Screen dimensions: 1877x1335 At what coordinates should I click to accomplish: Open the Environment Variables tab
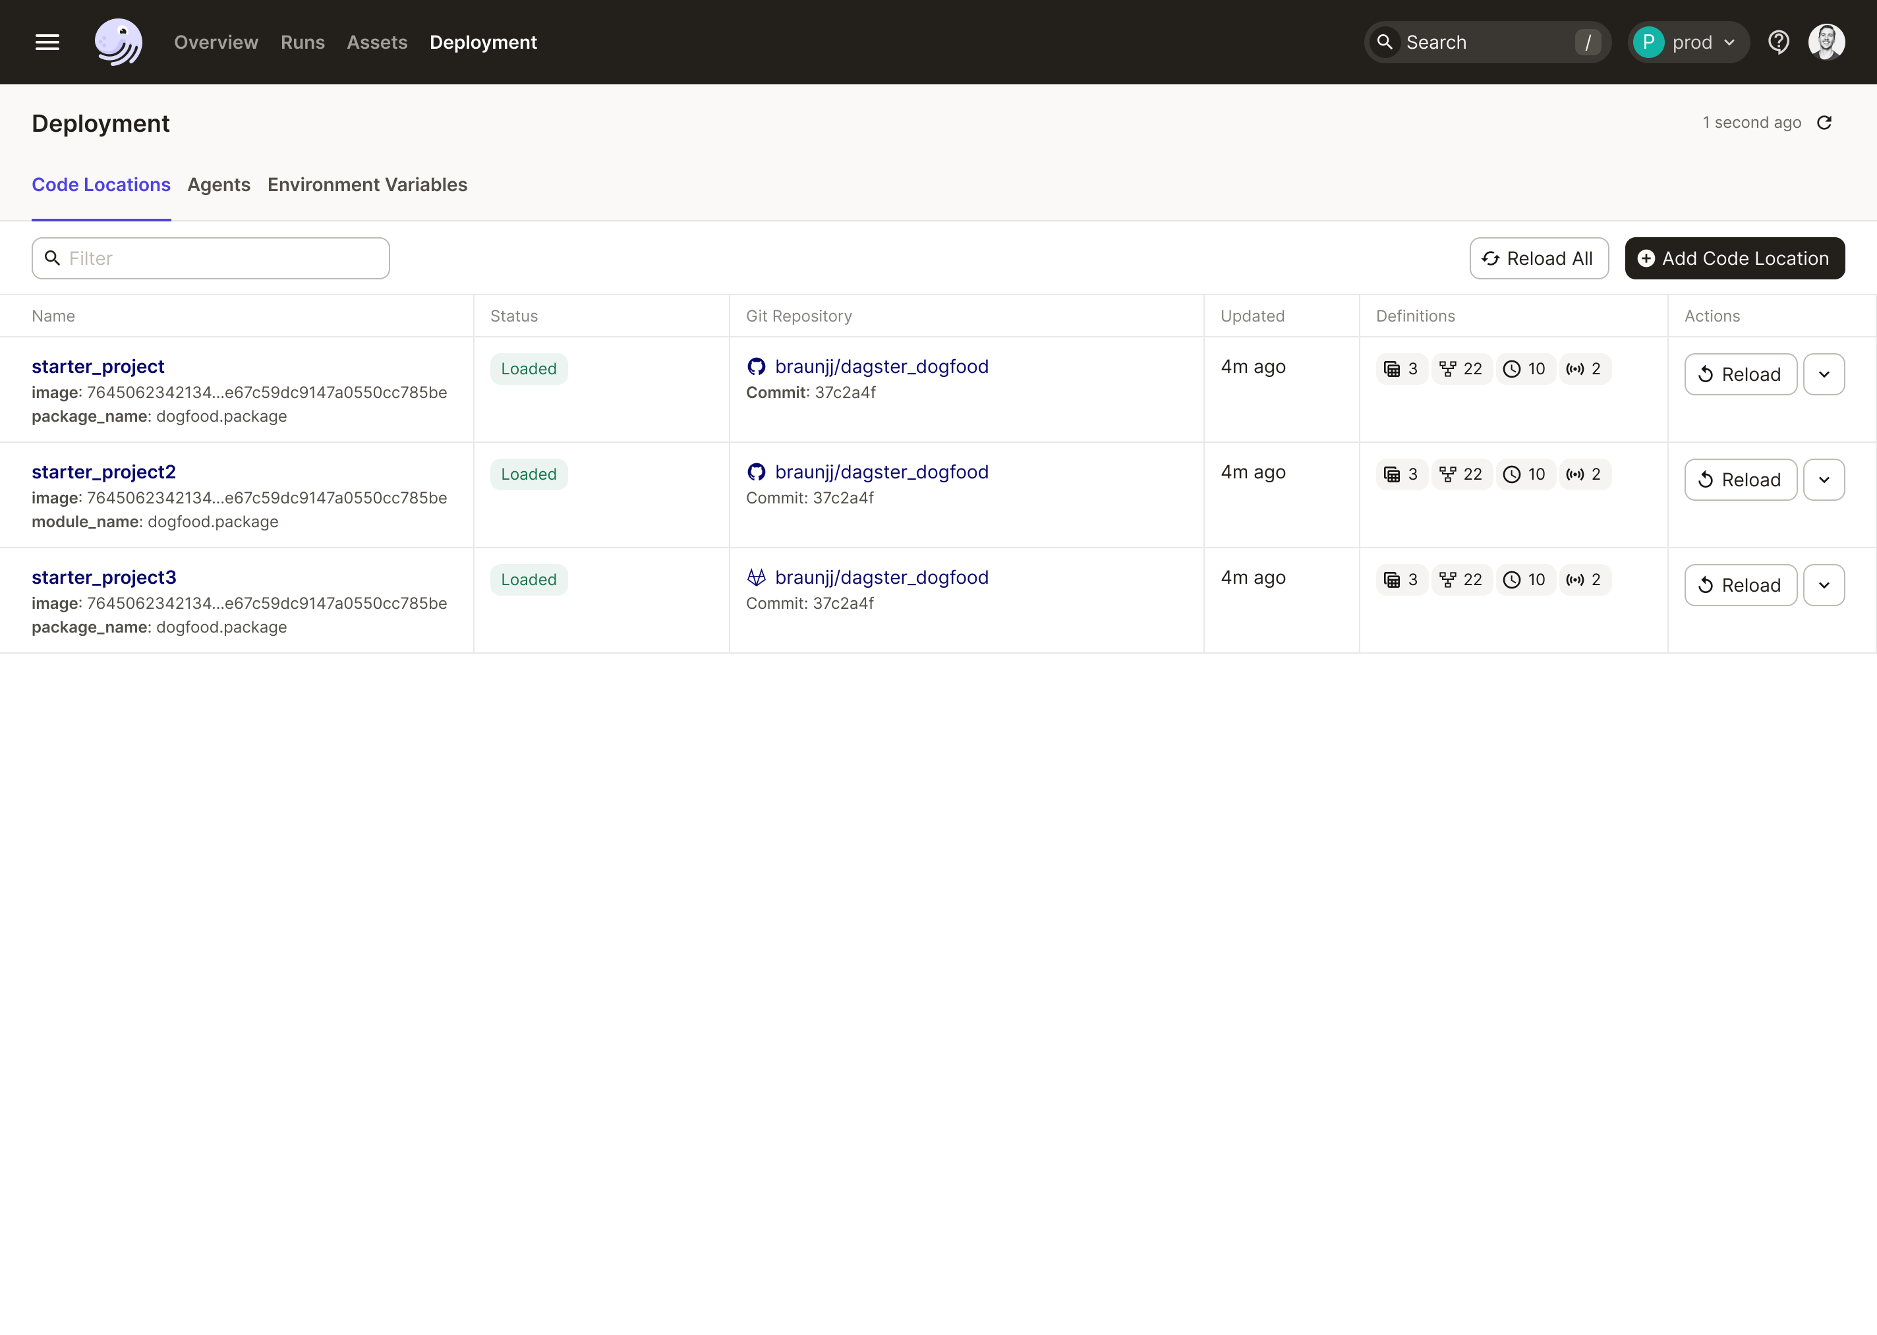point(366,185)
